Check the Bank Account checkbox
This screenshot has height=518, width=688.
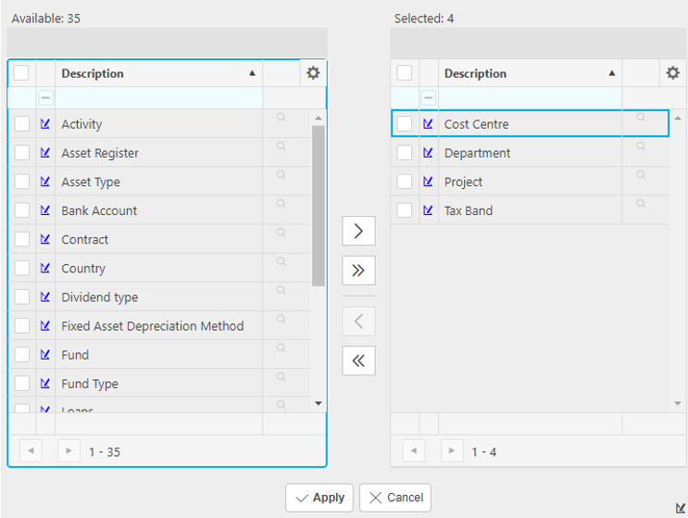coord(22,210)
